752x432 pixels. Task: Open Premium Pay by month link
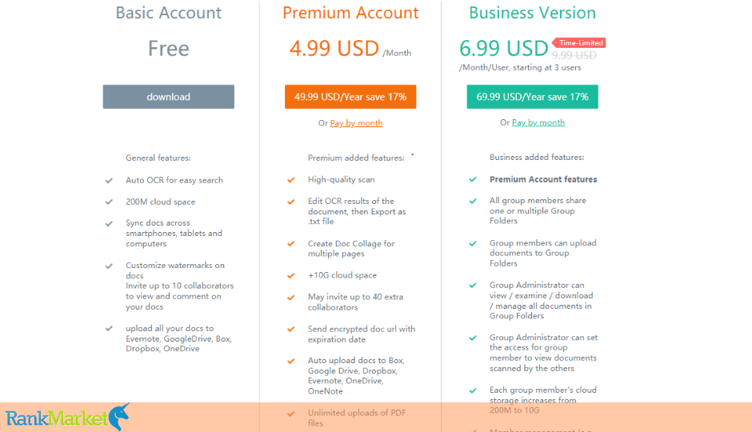356,123
